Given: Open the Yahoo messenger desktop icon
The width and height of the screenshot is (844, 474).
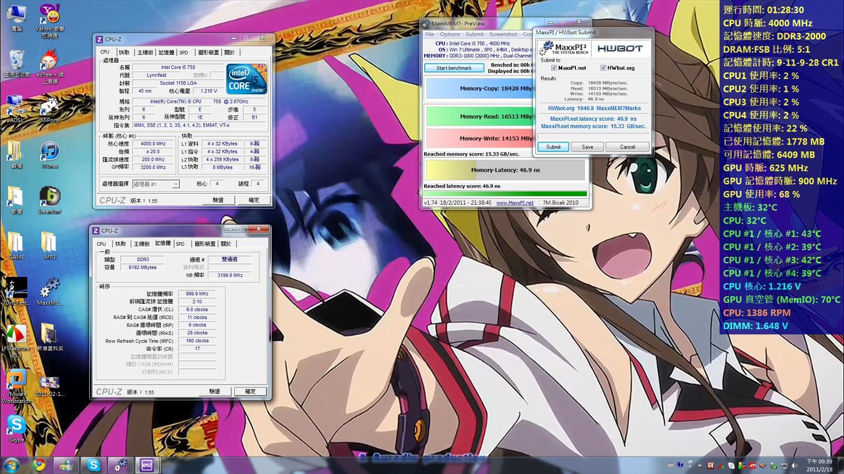Looking at the screenshot, I should point(50,21).
